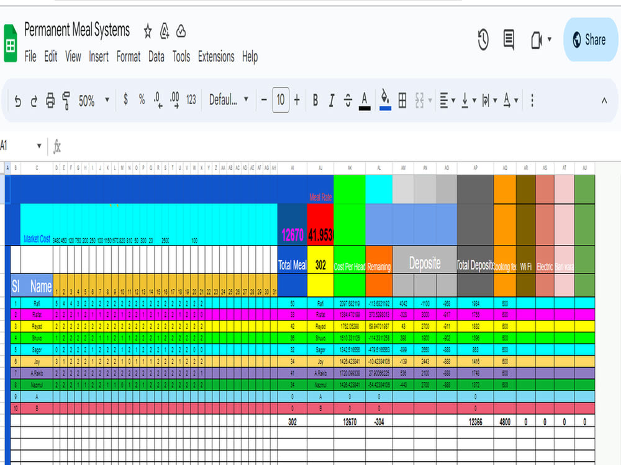Image resolution: width=621 pixels, height=465 pixels.
Task: Open Meet call options dropdown arrow
Action: click(x=550, y=40)
